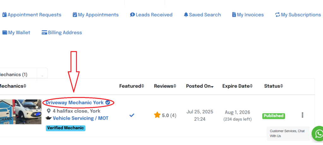Sort by Reviews column
323x145 pixels.
(165, 86)
